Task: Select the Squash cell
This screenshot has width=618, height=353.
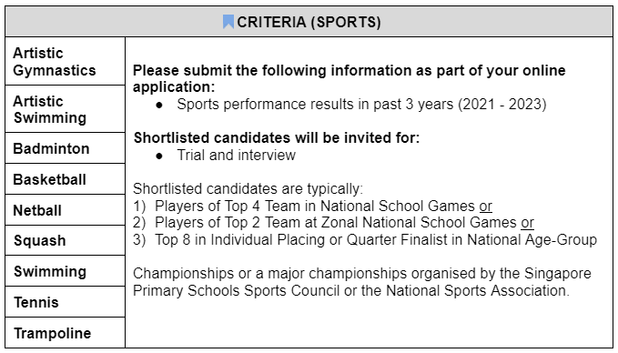Action: [x=66, y=240]
